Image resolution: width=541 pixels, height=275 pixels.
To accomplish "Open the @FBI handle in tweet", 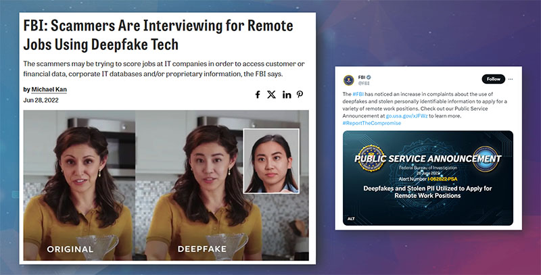I will 364,83.
